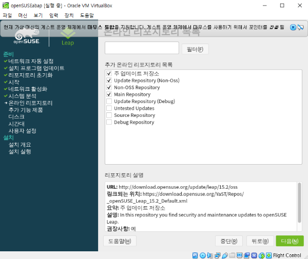Click the 시스템 분석 sidebar step

click(23, 96)
